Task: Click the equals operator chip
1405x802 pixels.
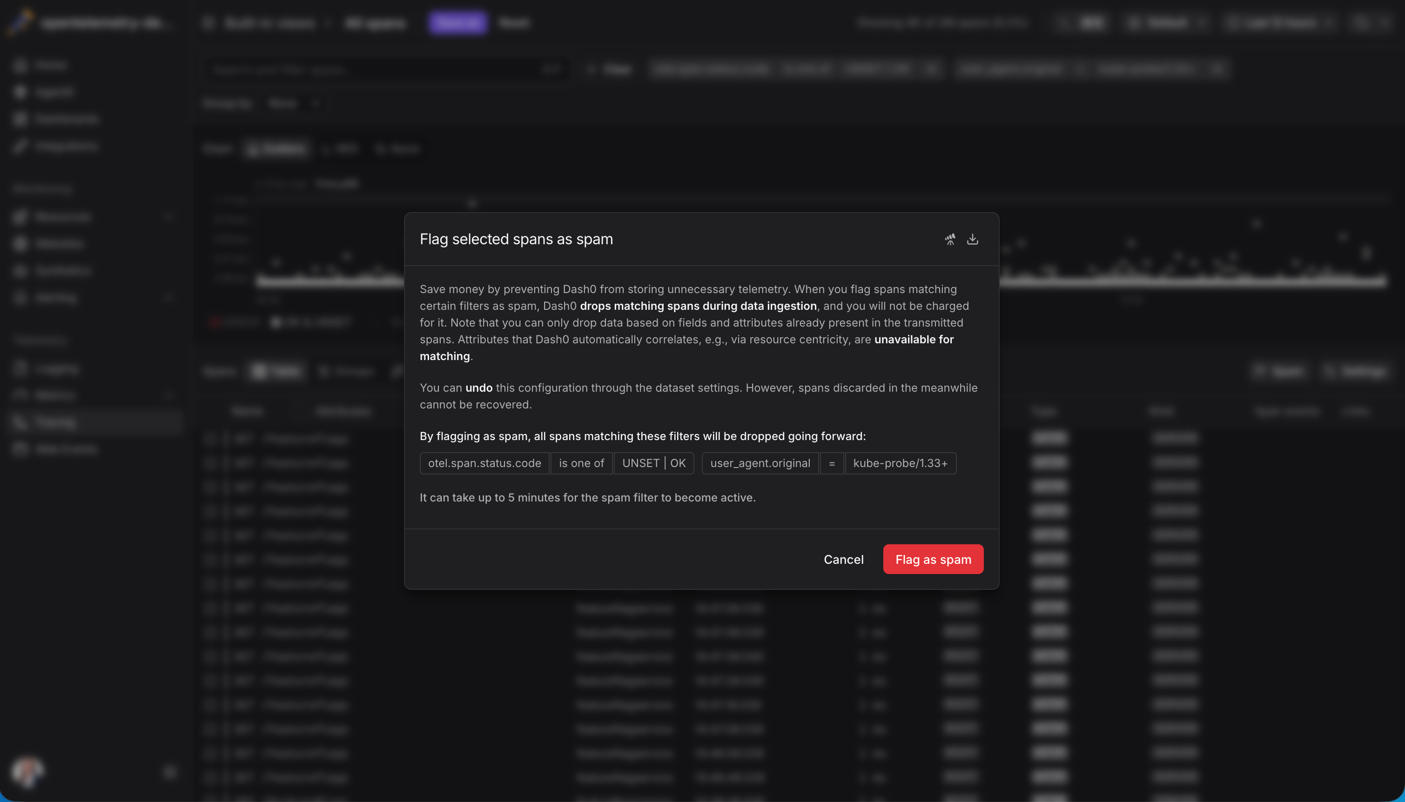Action: (x=832, y=463)
